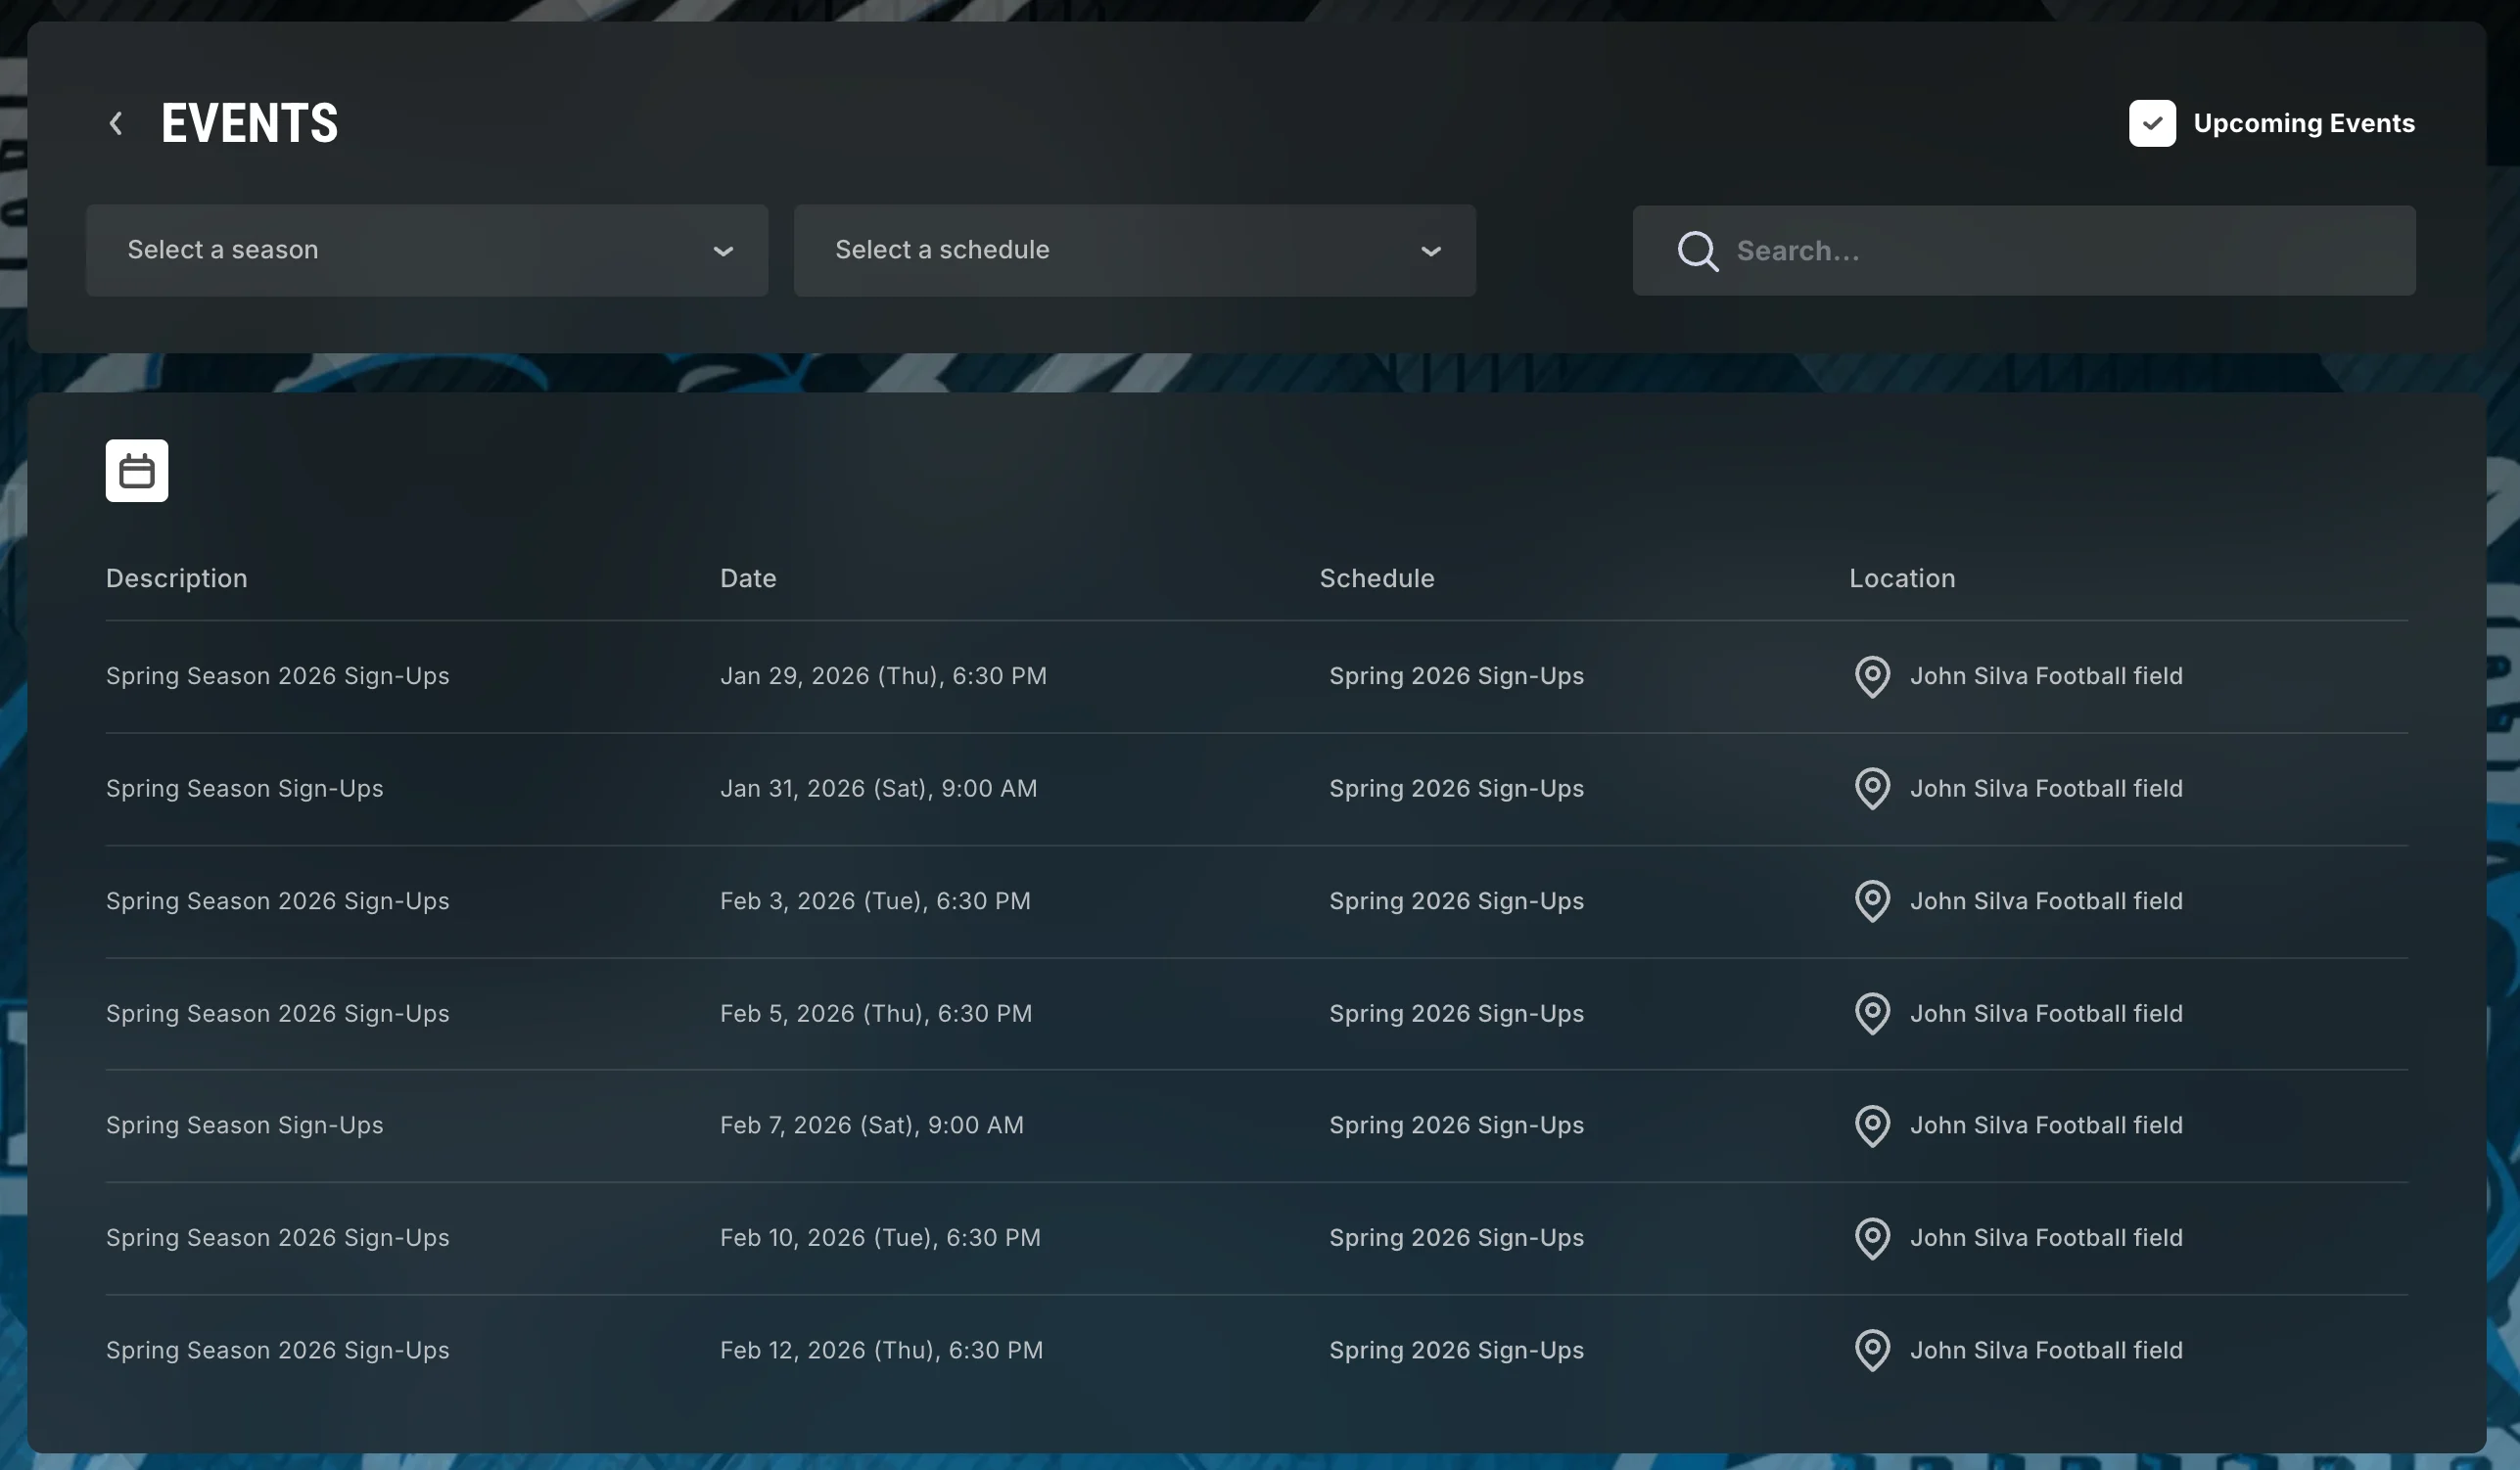Screen dimensions: 2520x1470
Task: Click location pin for Feb 12 event
Action: (x=1871, y=1350)
